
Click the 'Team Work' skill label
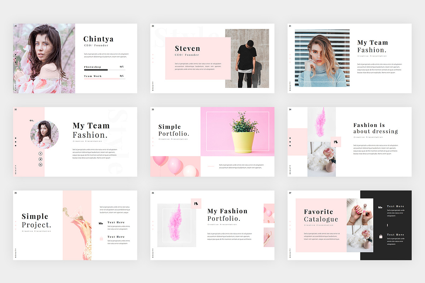tap(93, 76)
